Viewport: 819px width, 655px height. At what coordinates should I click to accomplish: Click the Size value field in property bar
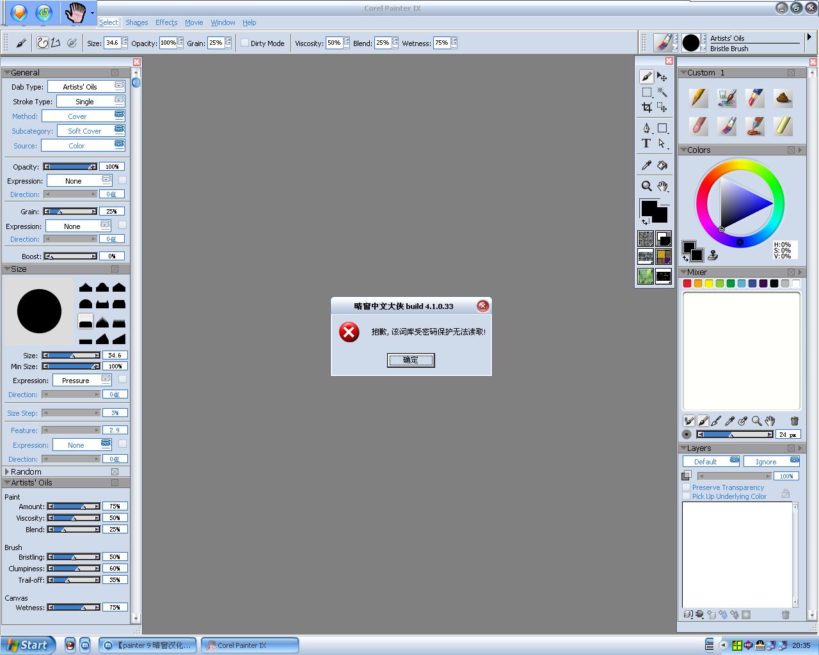pyautogui.click(x=113, y=43)
